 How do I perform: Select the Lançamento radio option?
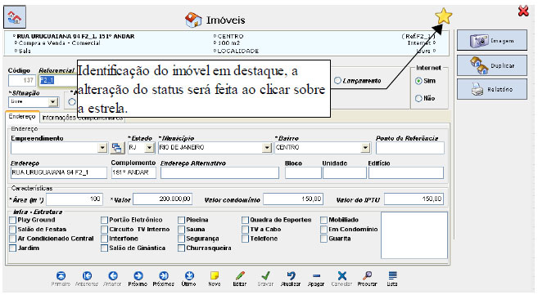pos(337,80)
